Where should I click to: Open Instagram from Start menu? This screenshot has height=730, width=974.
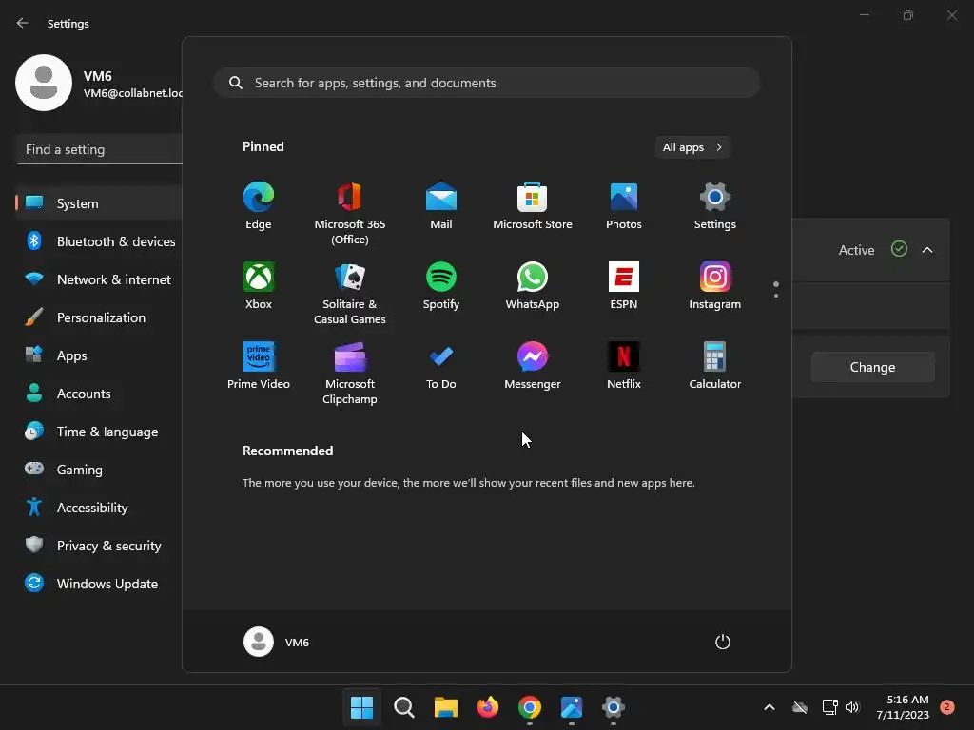coord(715,286)
